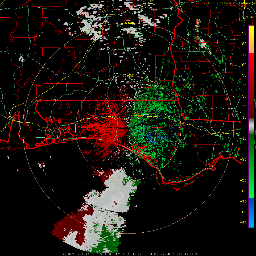The height and width of the screenshot is (256, 256).
Task: Click the 0 value on velocity scale
Action: 245,128
